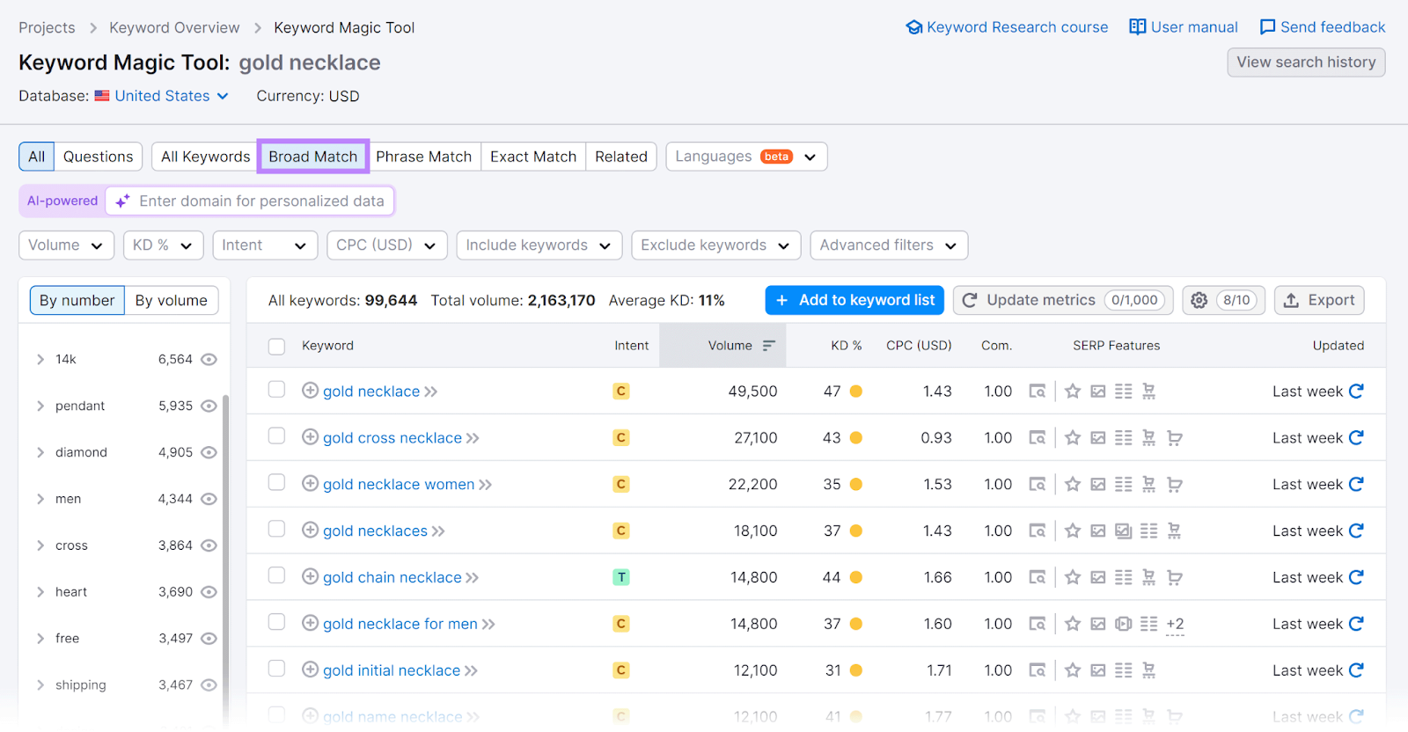
Task: Change the United States database dropdown
Action: click(x=163, y=96)
